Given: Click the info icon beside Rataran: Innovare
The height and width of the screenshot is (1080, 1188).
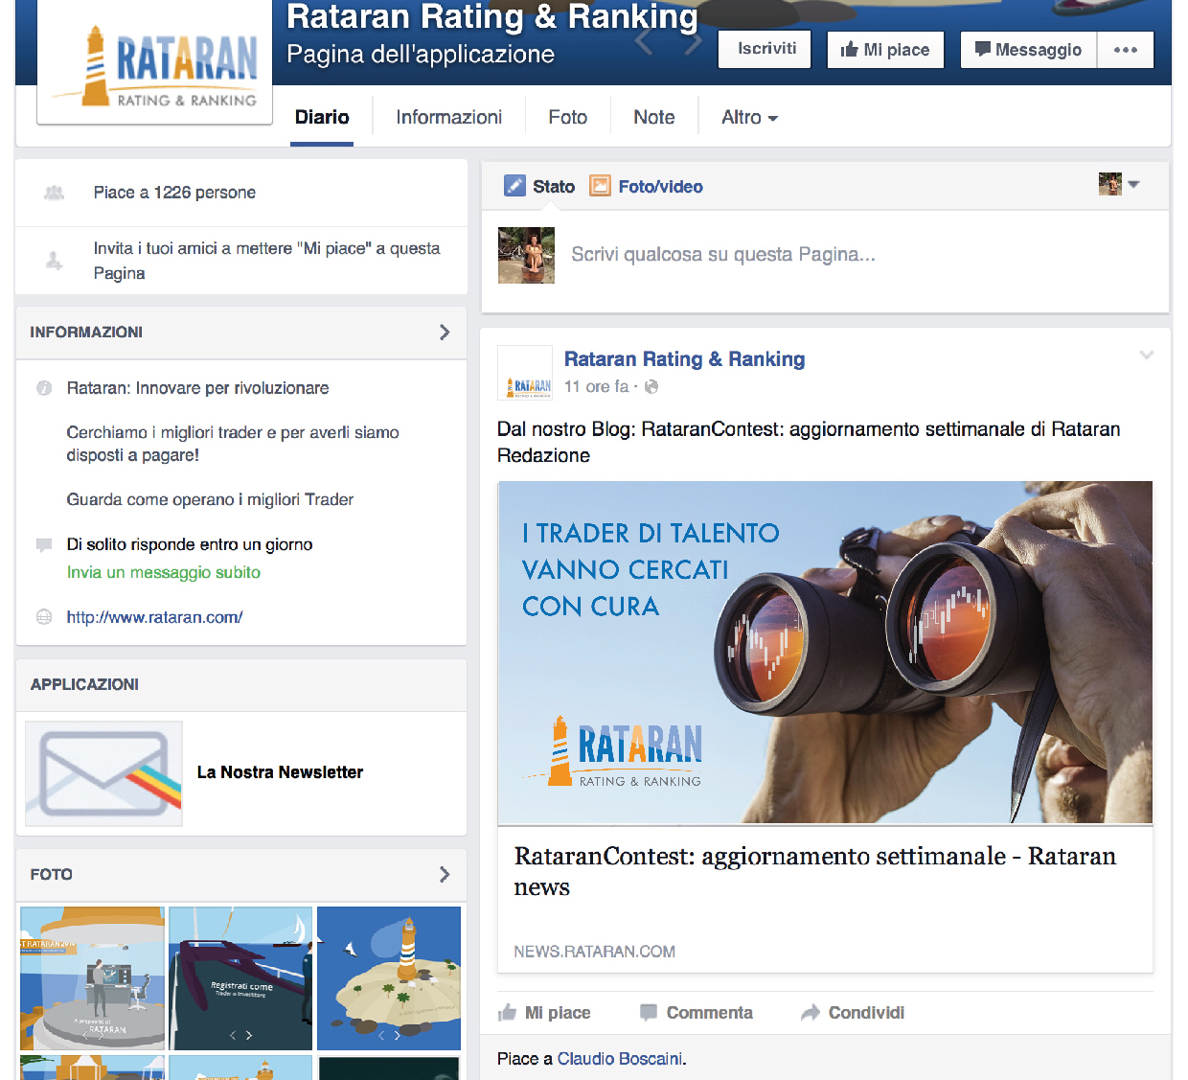Looking at the screenshot, I should click(44, 388).
